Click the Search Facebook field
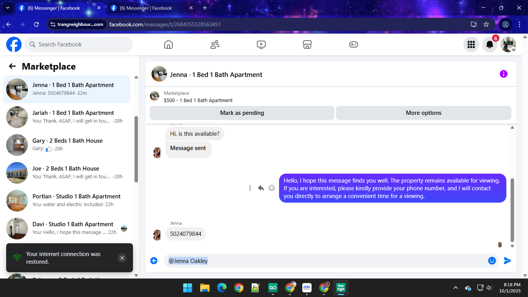The width and height of the screenshot is (528, 297). 79,44
